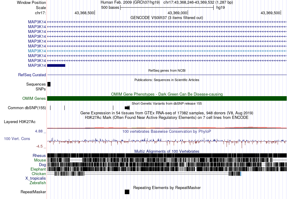Open the GTEx Gene Expression track title
Viewport: 287px width, 199px height.
click(167, 113)
